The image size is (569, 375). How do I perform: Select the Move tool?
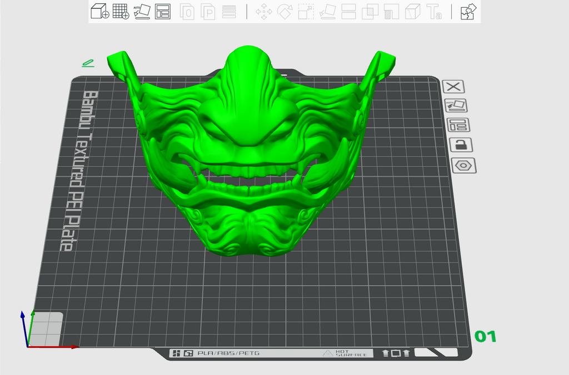264,12
